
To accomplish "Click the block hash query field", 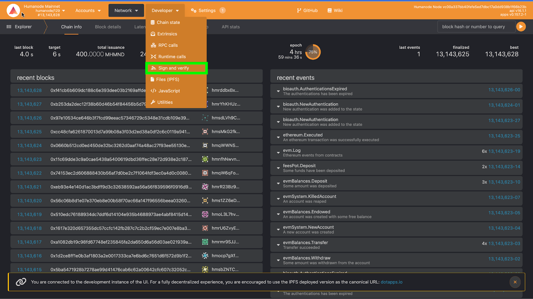I will pyautogui.click(x=476, y=27).
